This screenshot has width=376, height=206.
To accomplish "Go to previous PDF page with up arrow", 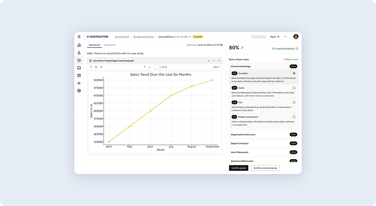I will 144,67.
